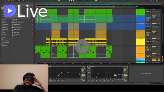Screen dimensions: 164x92
Task: Click Scale 100% slider in first EQ Eight
Action: pyautogui.click(x=83, y=78)
